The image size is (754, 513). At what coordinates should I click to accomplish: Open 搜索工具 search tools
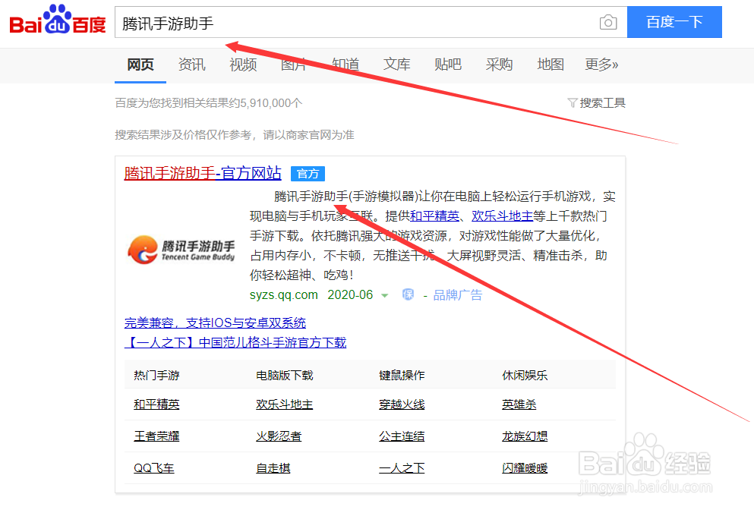point(602,103)
